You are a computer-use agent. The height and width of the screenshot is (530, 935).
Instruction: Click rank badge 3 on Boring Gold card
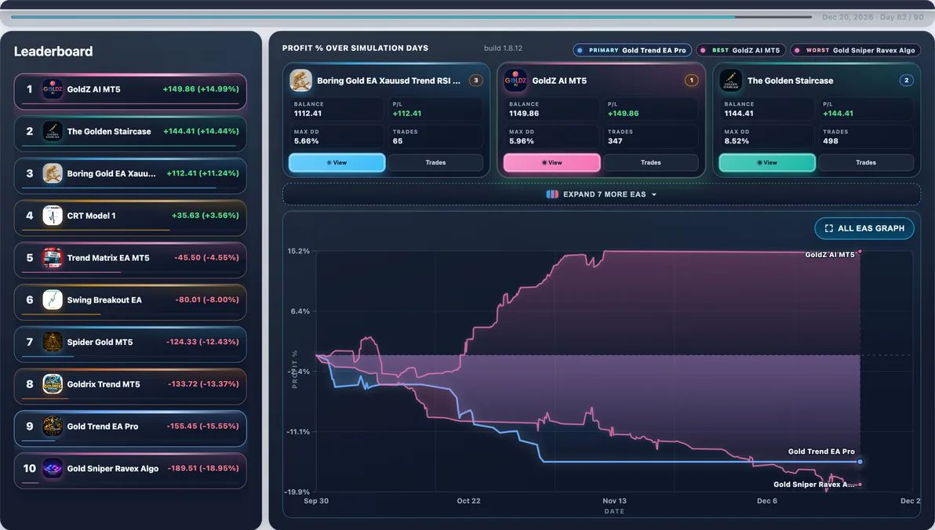coord(476,80)
